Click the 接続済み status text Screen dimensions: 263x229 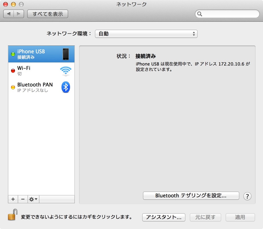coord(146,56)
